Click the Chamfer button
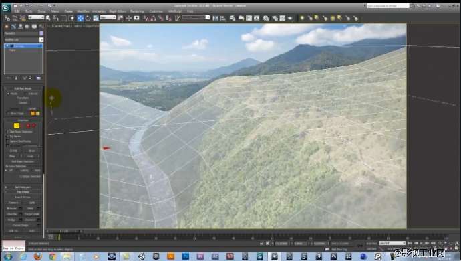 coord(12,214)
